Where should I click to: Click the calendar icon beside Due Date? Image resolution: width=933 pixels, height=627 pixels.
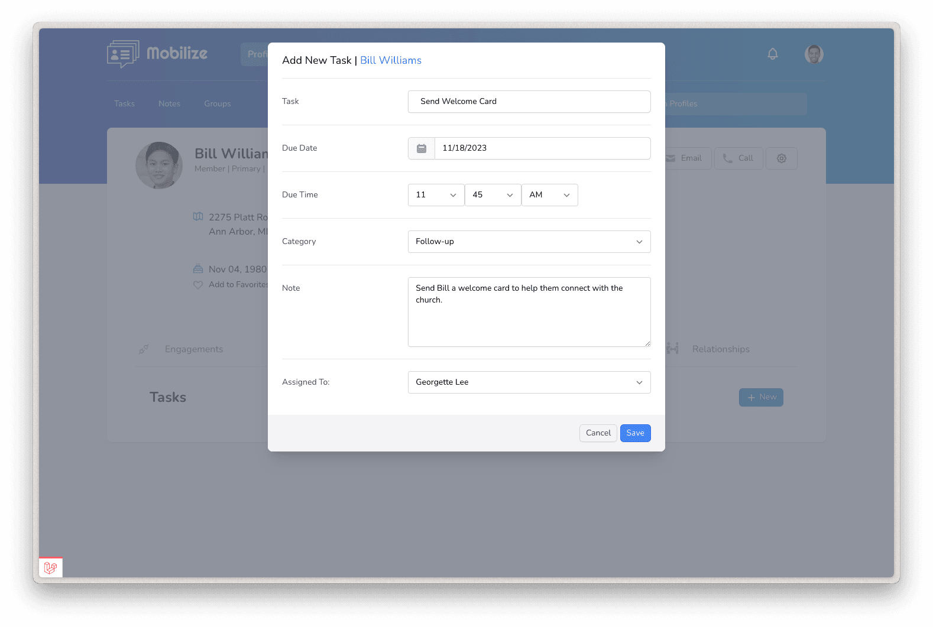(422, 148)
